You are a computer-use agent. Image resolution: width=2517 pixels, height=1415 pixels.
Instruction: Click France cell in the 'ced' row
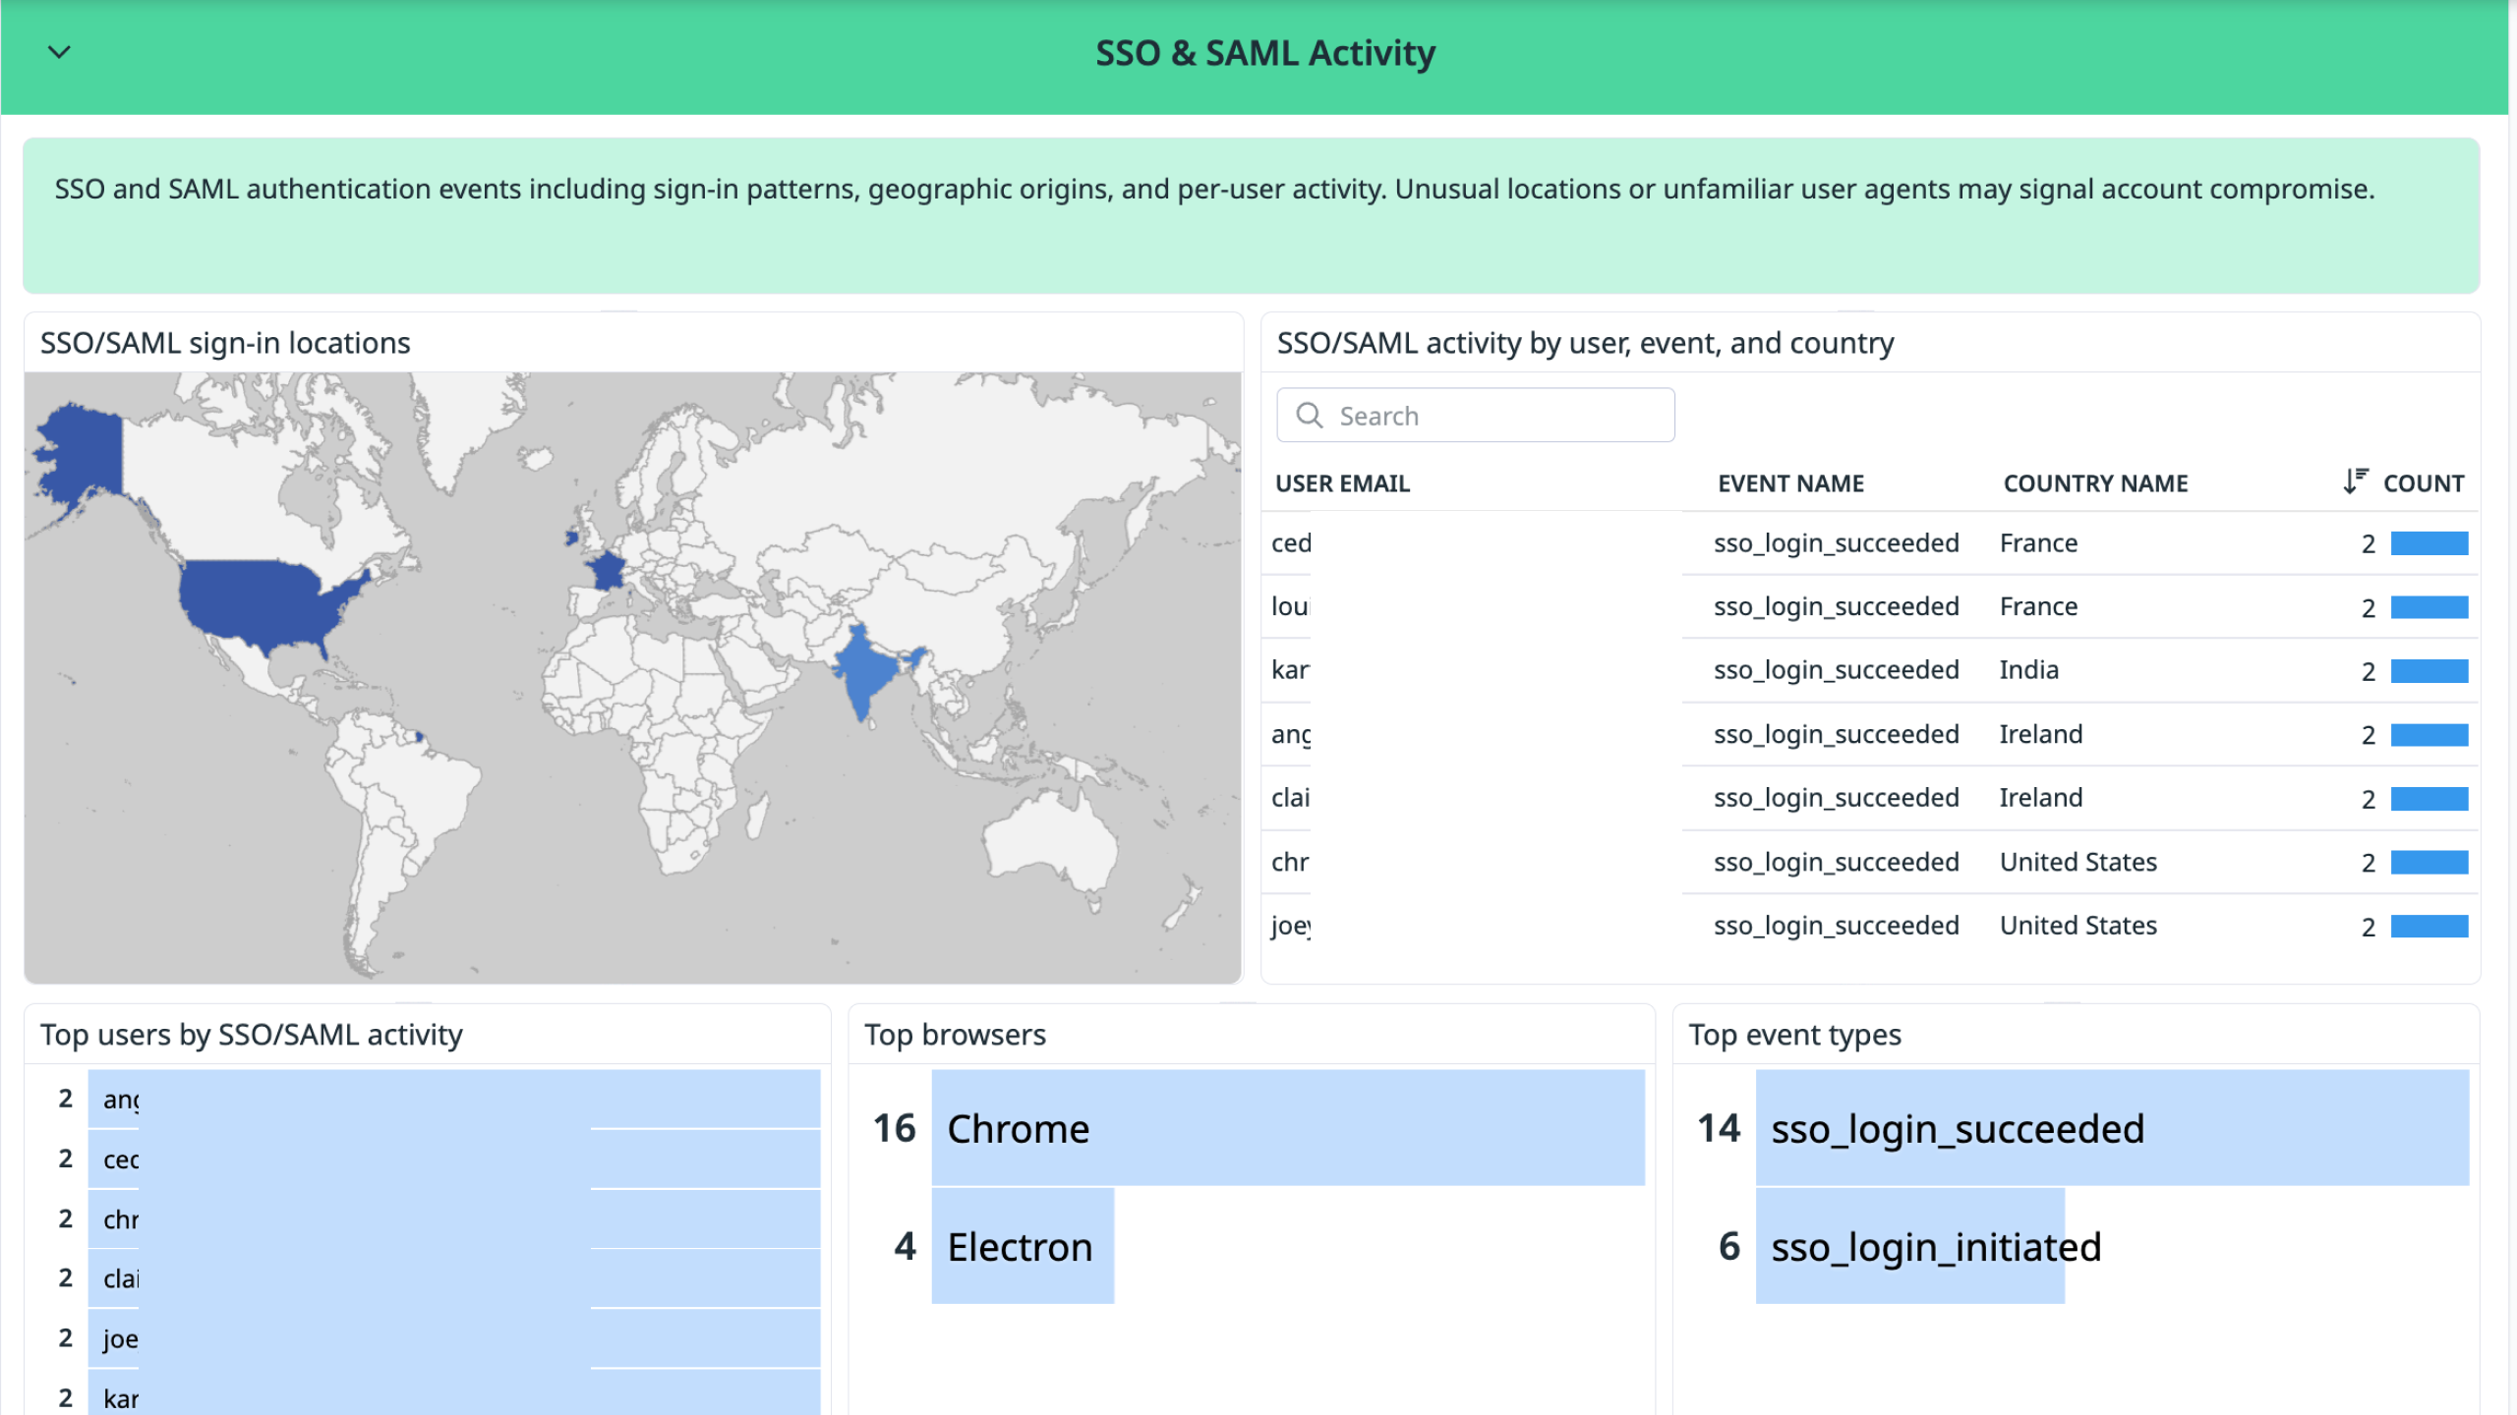click(2038, 543)
